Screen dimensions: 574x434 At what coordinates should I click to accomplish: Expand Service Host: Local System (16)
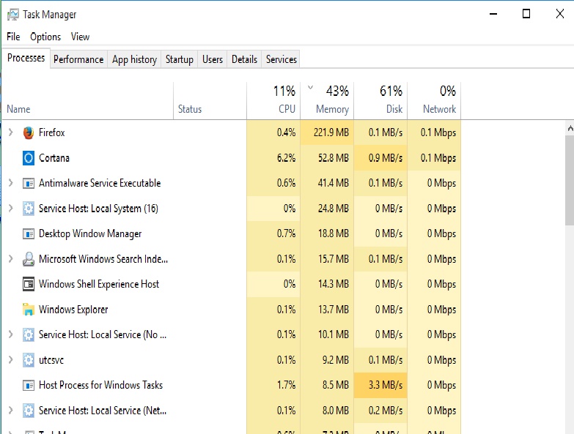coord(10,209)
